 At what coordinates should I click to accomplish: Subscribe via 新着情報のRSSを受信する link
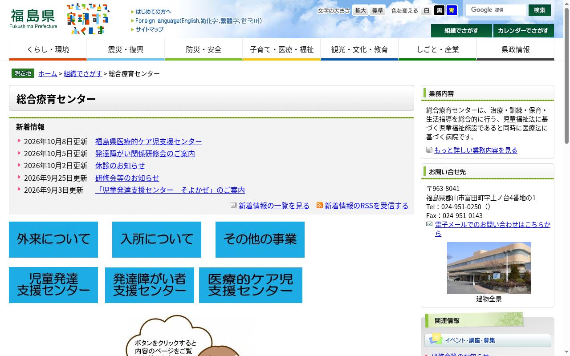point(366,206)
